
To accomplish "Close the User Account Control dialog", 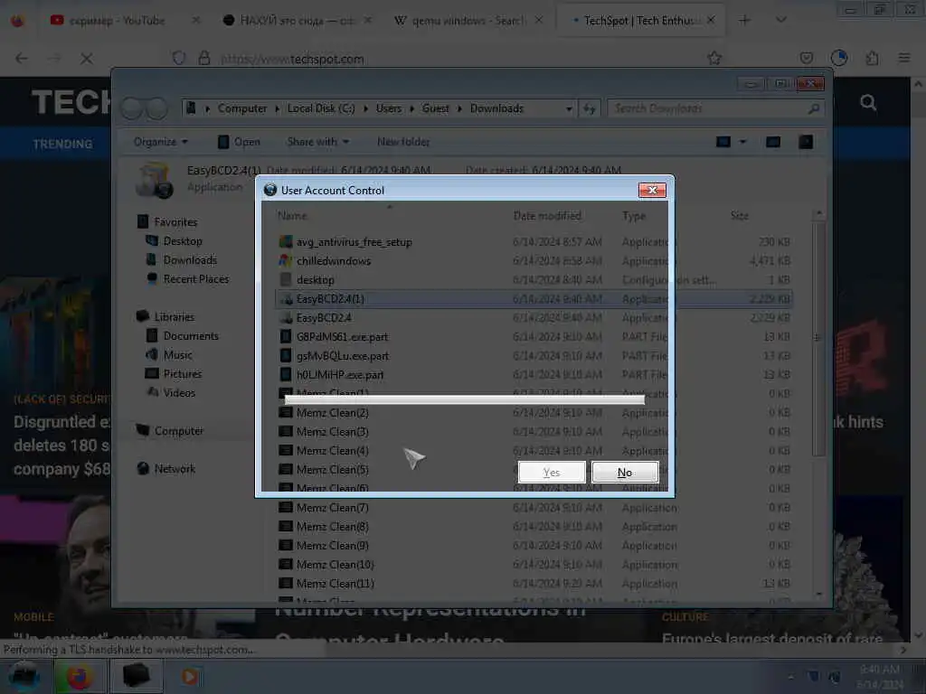I will [652, 190].
